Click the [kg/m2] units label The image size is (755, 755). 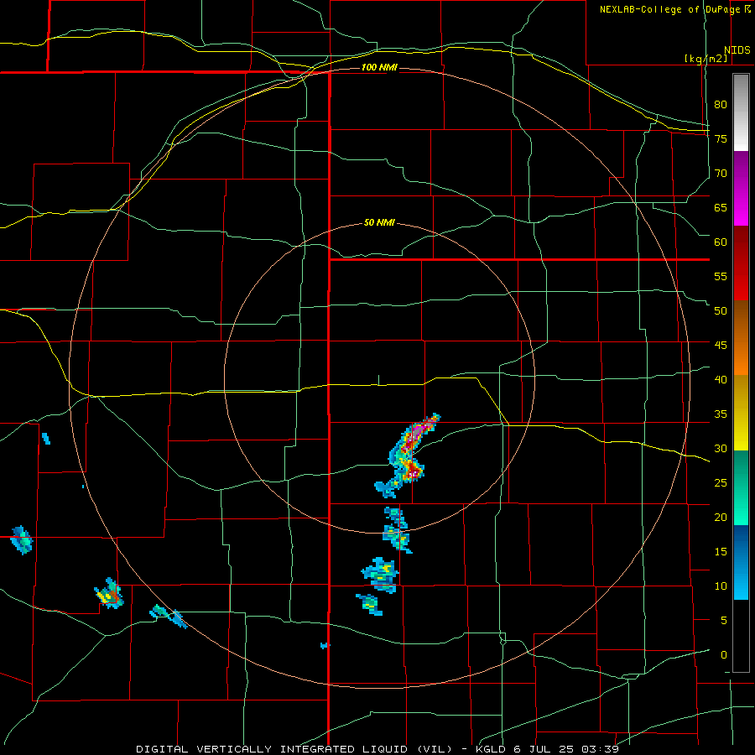706,59
